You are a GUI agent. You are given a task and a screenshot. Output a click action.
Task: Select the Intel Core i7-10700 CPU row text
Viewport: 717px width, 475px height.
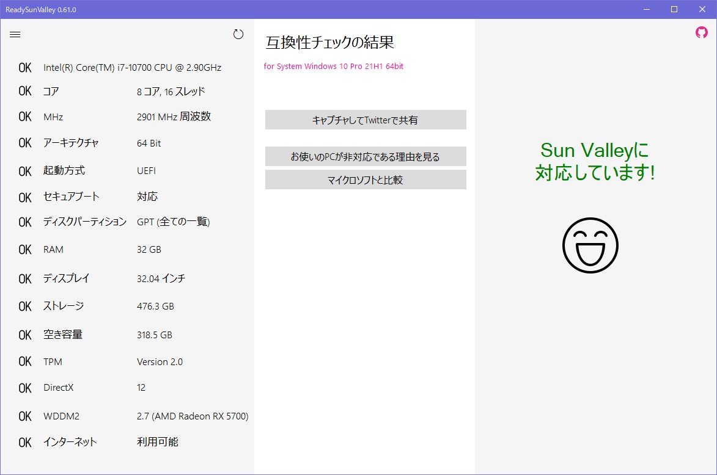(132, 68)
